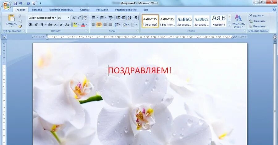Viewport: 278px width, 145px height.
Task: Activate the Format Painter brush
Action: 20,26
